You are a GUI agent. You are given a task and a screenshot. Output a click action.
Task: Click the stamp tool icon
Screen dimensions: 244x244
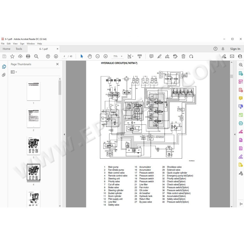(175, 56)
